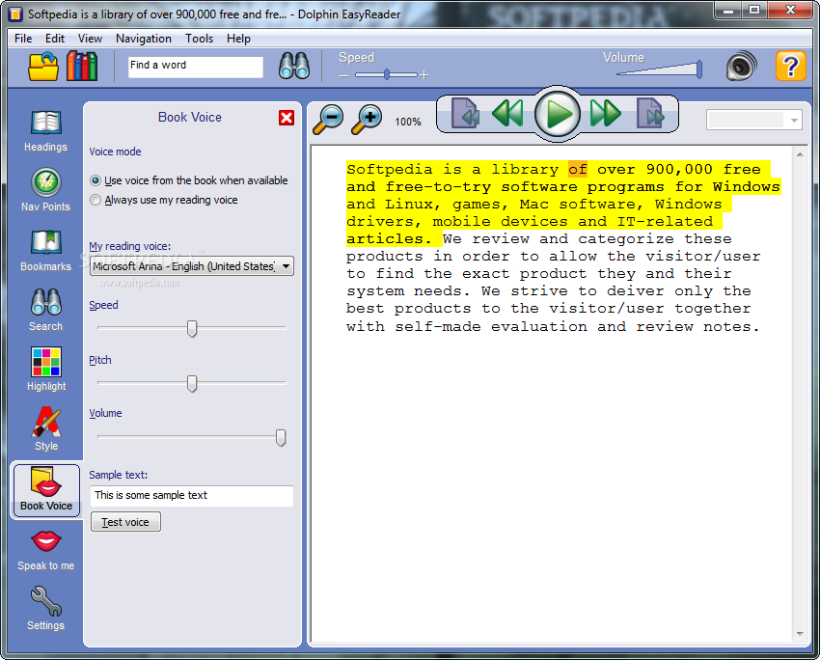
Task: Jump to previous section page icon
Action: click(x=465, y=113)
